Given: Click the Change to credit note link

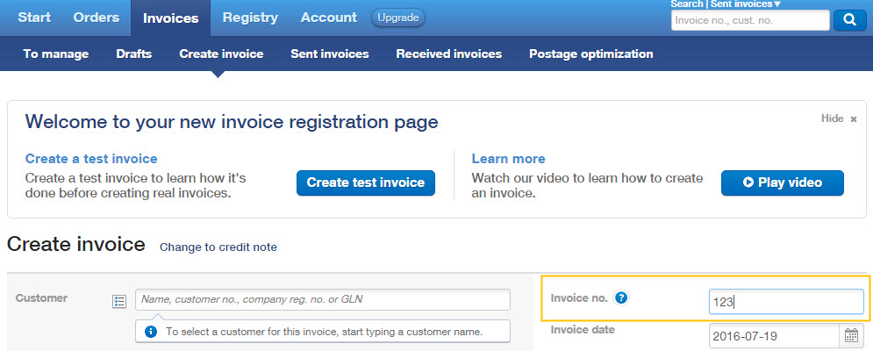Looking at the screenshot, I should [218, 247].
